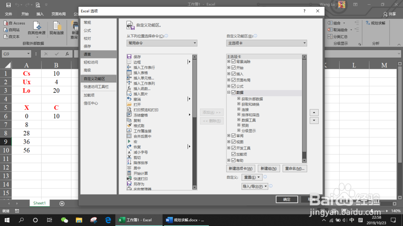The width and height of the screenshot is (403, 226).
Task: Click the 另存为 save-as command icon
Action: tap(129, 184)
